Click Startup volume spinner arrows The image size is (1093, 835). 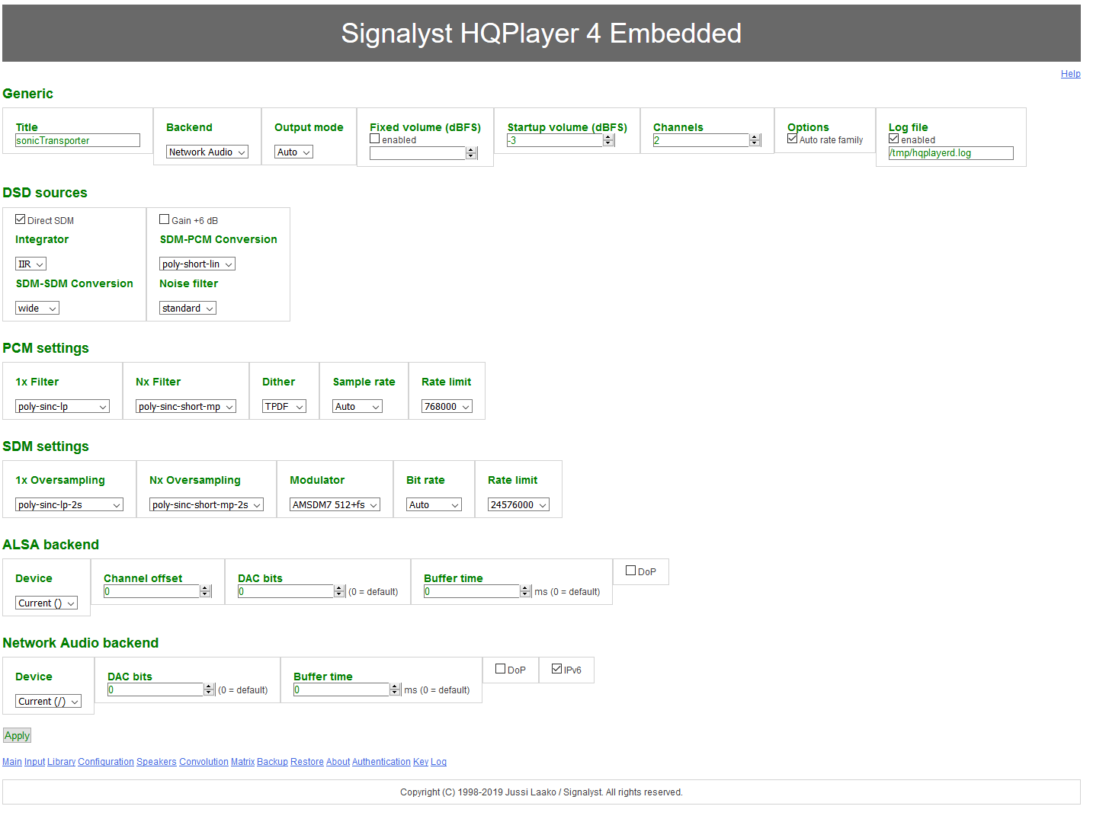[608, 140]
